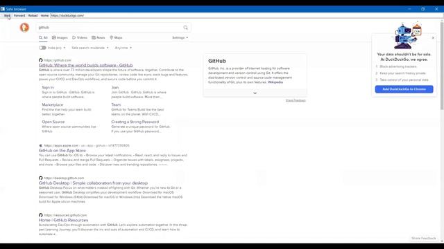Click the Forward browser button
The image size is (444, 249).
click(19, 15)
